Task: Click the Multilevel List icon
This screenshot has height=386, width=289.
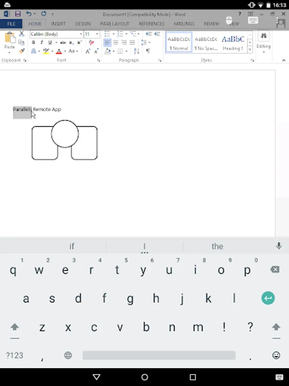Action: [133, 34]
